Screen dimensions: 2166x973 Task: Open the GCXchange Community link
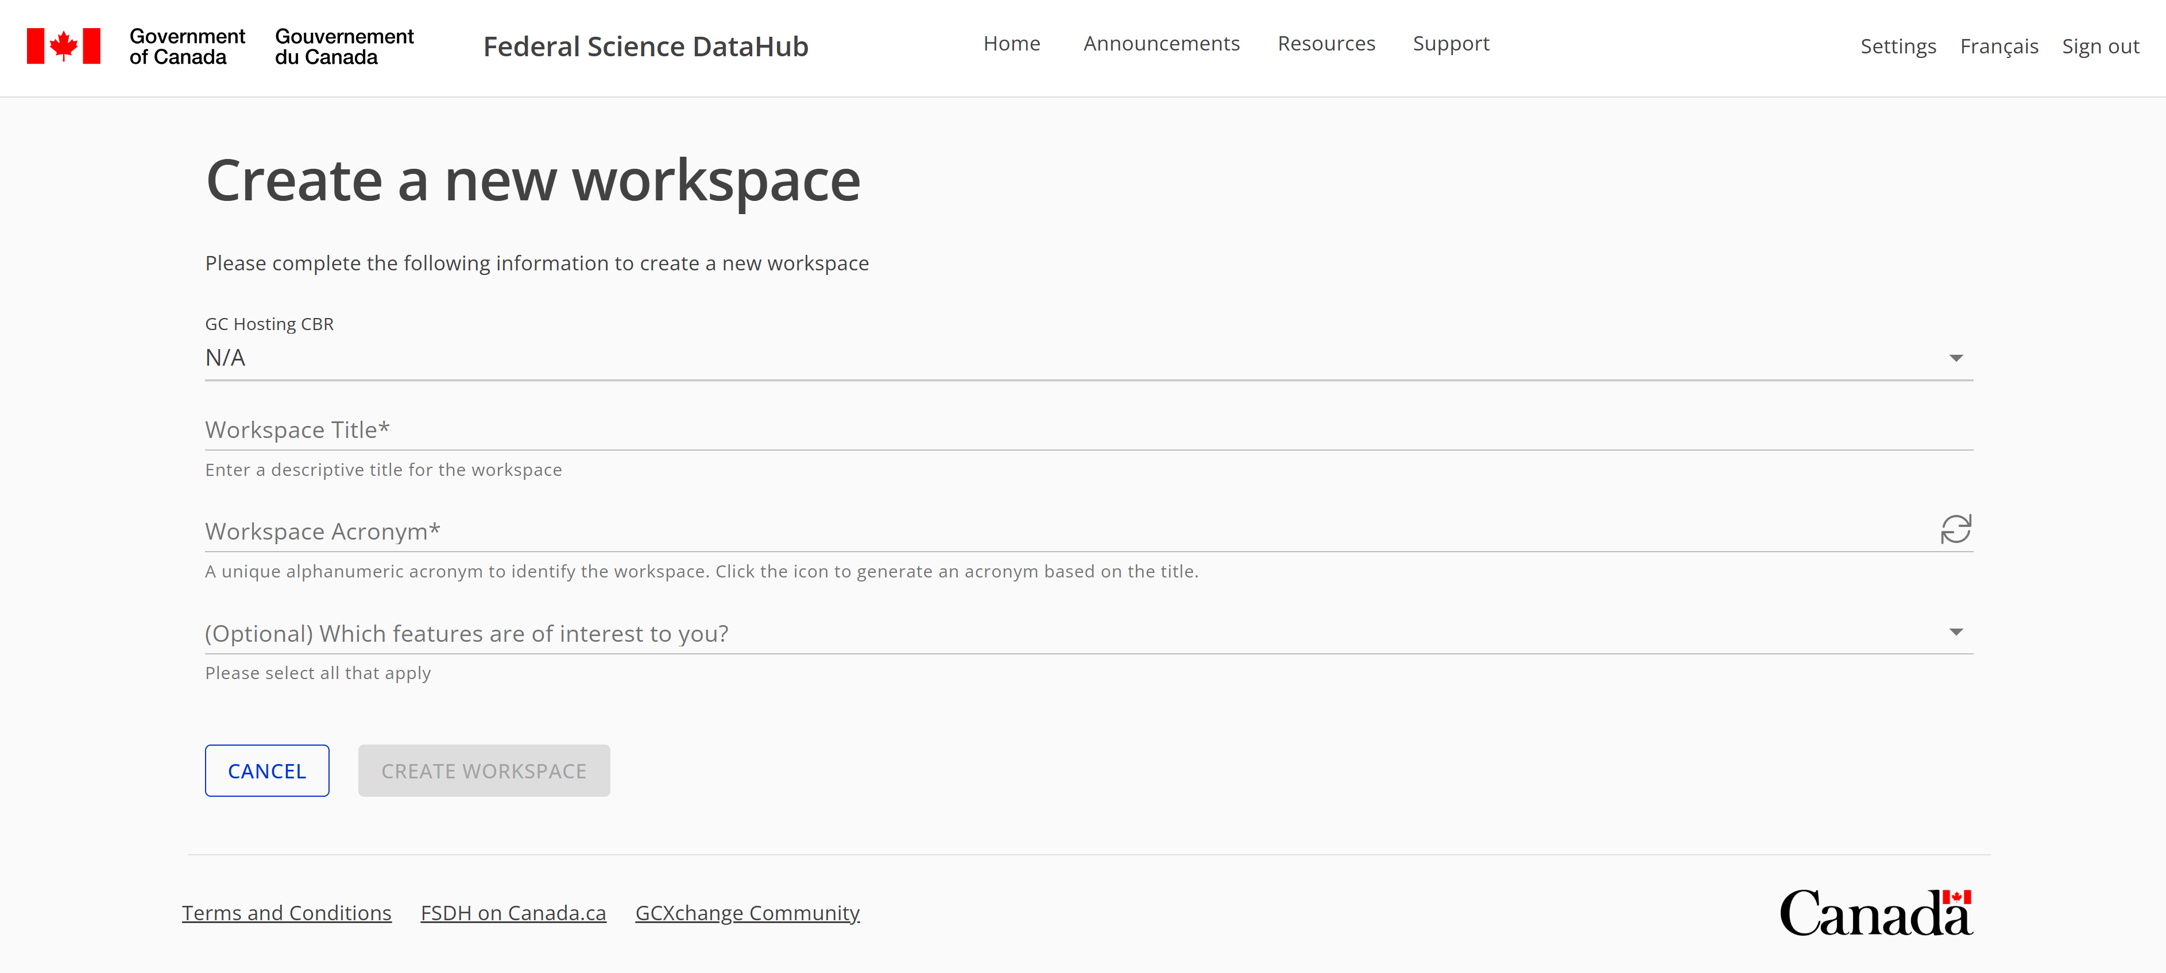coord(747,913)
